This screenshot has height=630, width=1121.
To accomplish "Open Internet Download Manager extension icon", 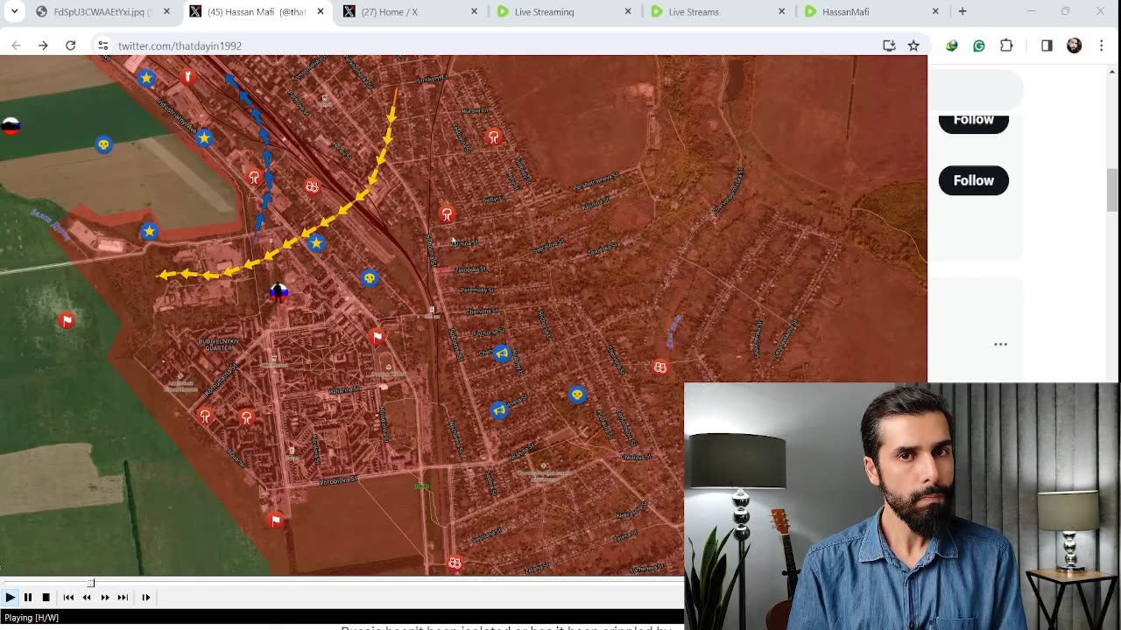I will (952, 45).
